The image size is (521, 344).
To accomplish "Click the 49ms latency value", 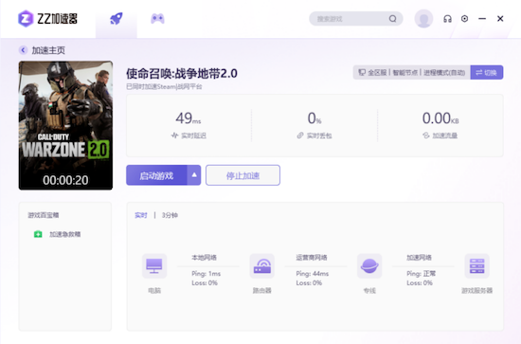I will click(x=189, y=118).
